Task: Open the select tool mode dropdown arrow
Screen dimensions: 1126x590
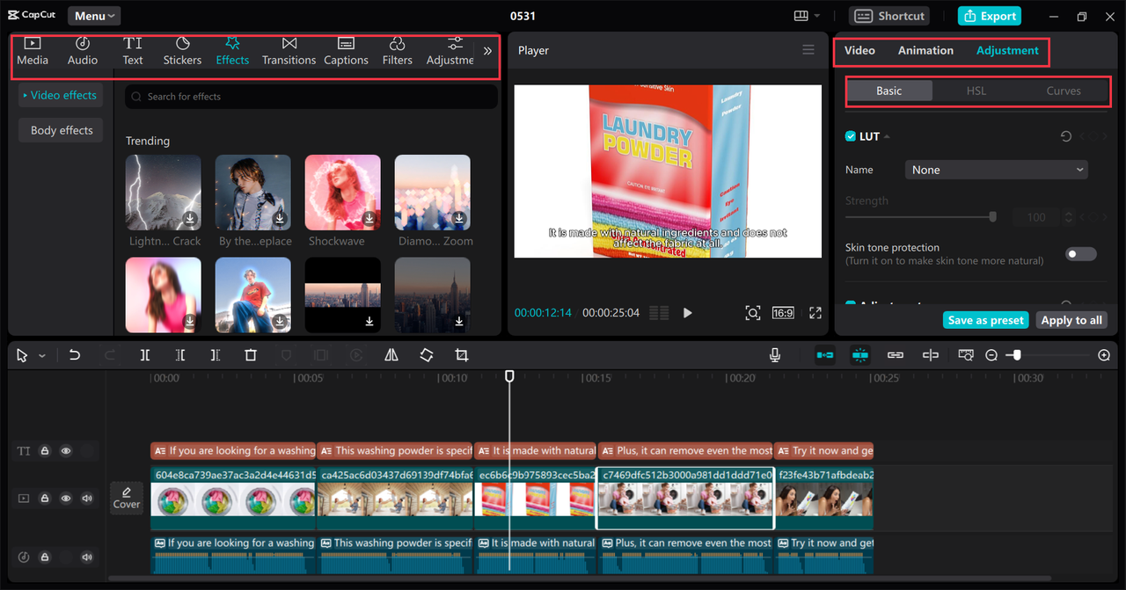Action: (41, 356)
